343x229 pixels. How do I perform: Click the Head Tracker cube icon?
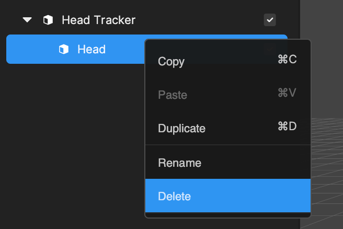click(48, 20)
